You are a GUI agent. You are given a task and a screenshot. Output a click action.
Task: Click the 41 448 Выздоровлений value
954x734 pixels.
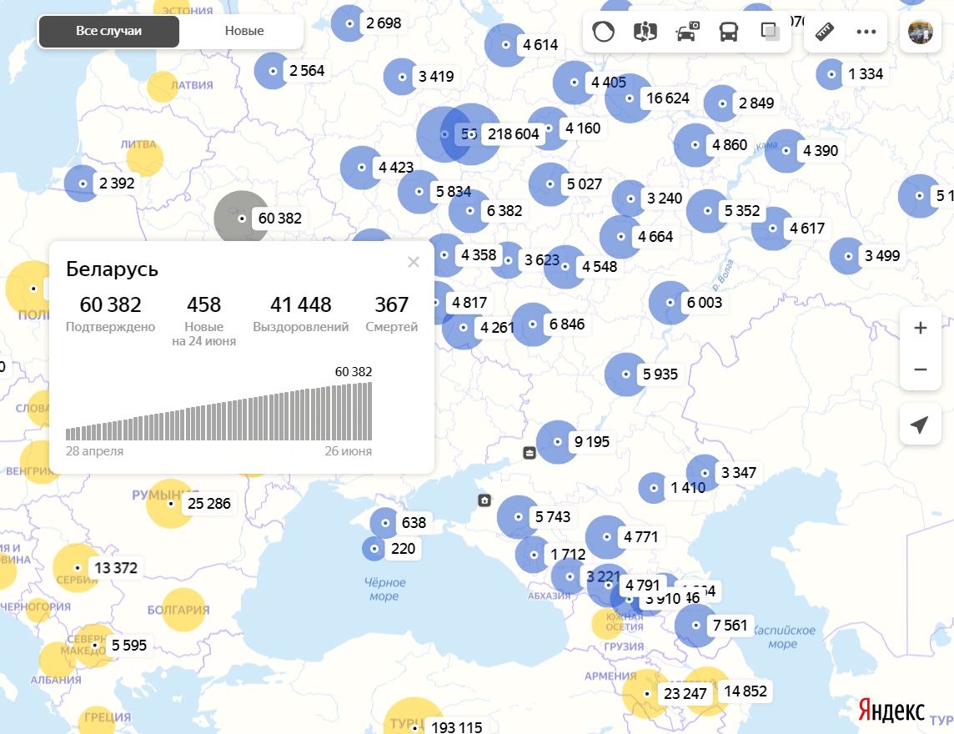300,304
